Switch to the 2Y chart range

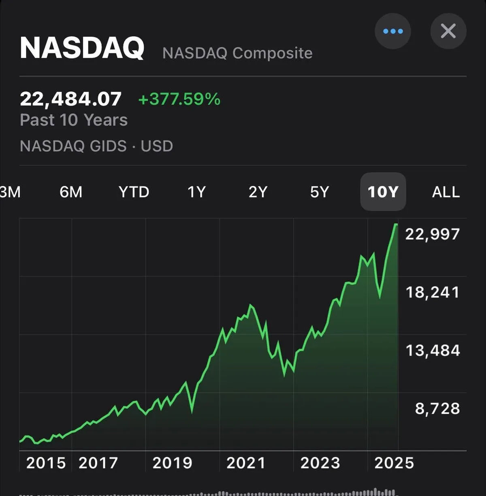pyautogui.click(x=258, y=192)
